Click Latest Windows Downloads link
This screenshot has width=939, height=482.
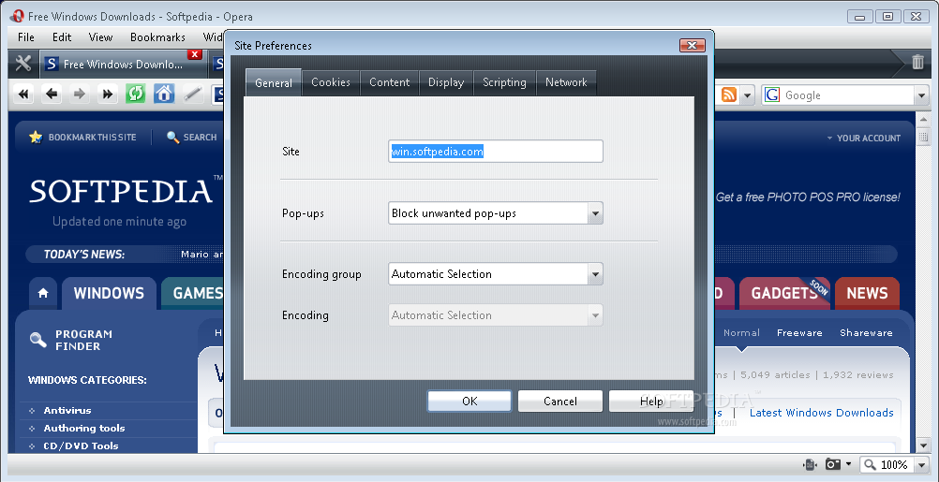coord(822,413)
